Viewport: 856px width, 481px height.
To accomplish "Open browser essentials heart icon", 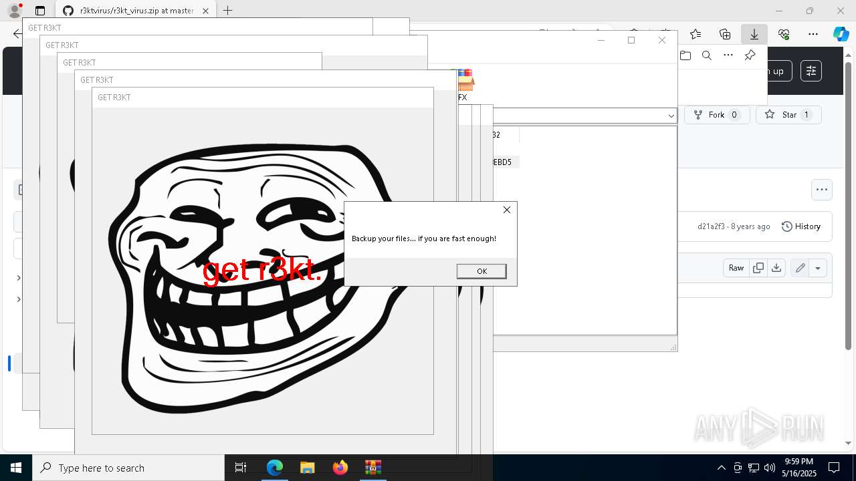I will (784, 34).
